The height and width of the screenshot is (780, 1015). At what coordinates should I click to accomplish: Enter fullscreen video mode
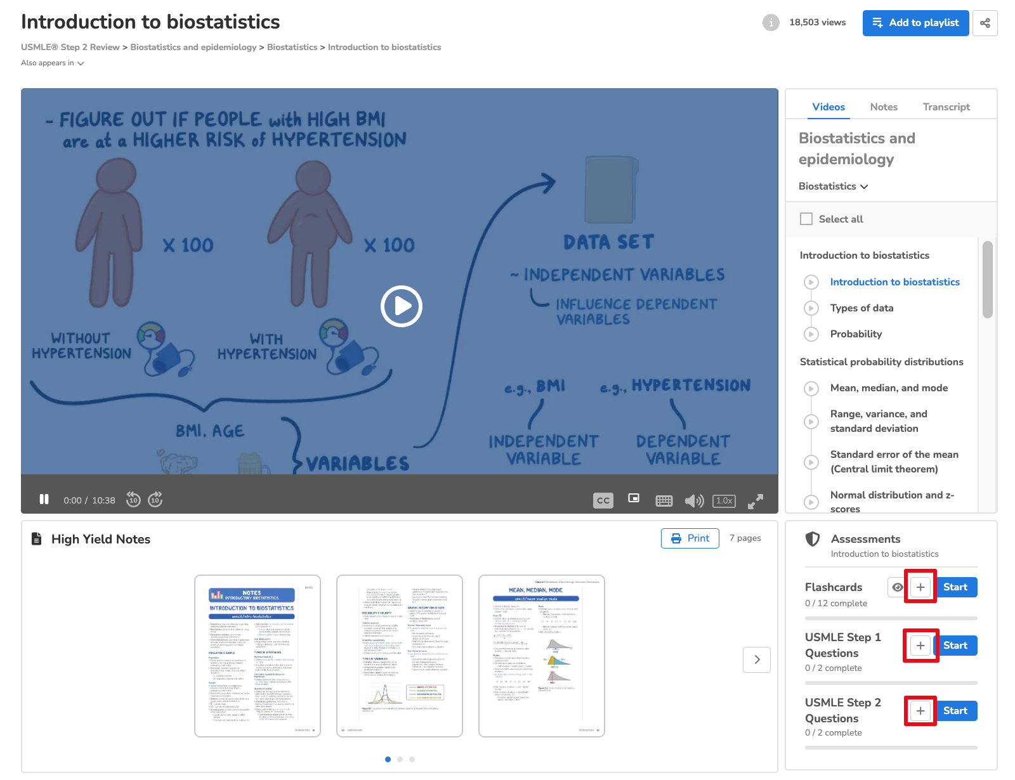pos(755,501)
